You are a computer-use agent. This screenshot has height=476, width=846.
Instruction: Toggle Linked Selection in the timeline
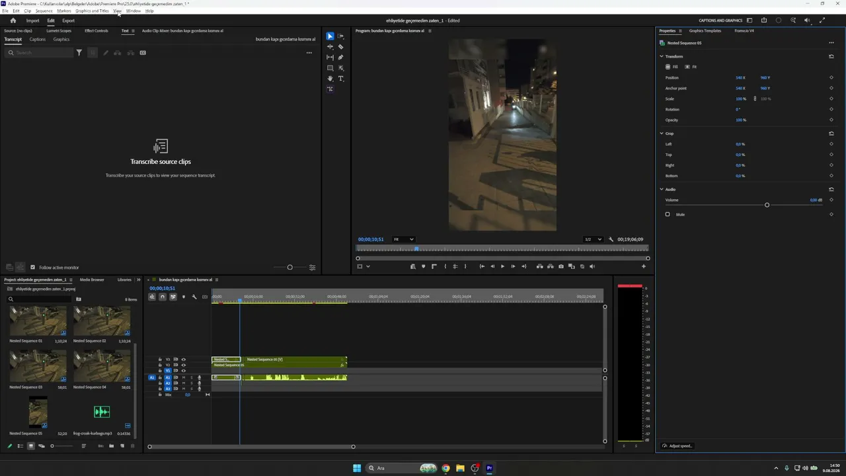[173, 297]
